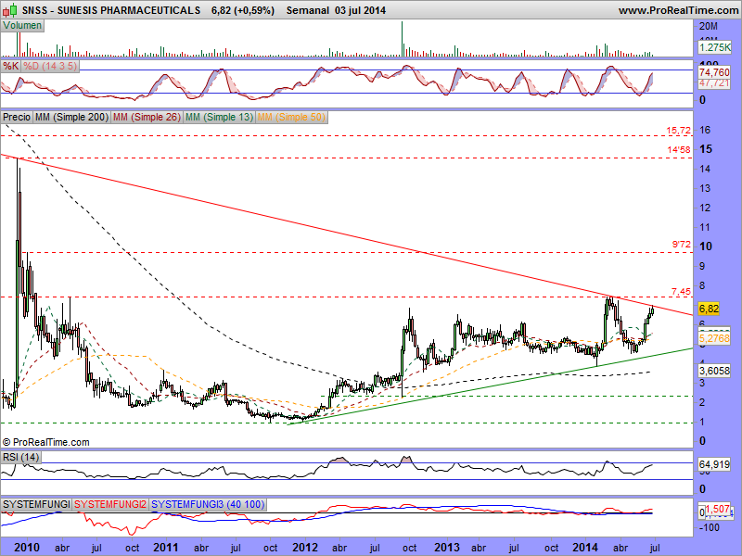The height and width of the screenshot is (556, 742).
Task: Click the Precio panel label
Action: point(17,117)
